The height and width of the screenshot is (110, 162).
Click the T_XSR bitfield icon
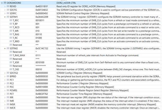click(x=11, y=62)
